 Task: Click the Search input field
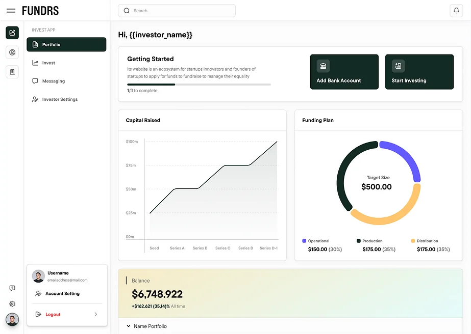tap(177, 11)
